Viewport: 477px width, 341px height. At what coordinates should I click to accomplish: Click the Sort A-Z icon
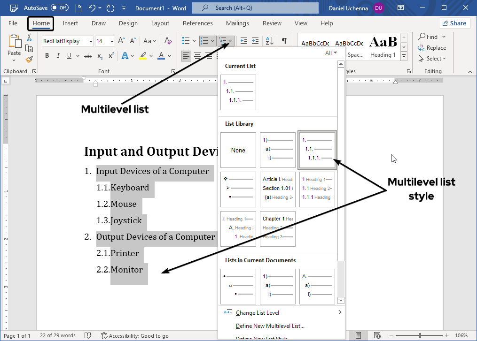tap(269, 41)
